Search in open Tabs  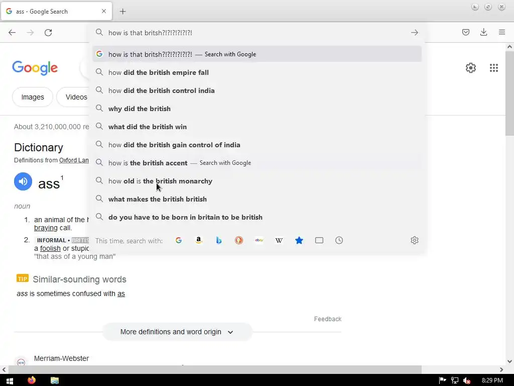tap(319, 240)
